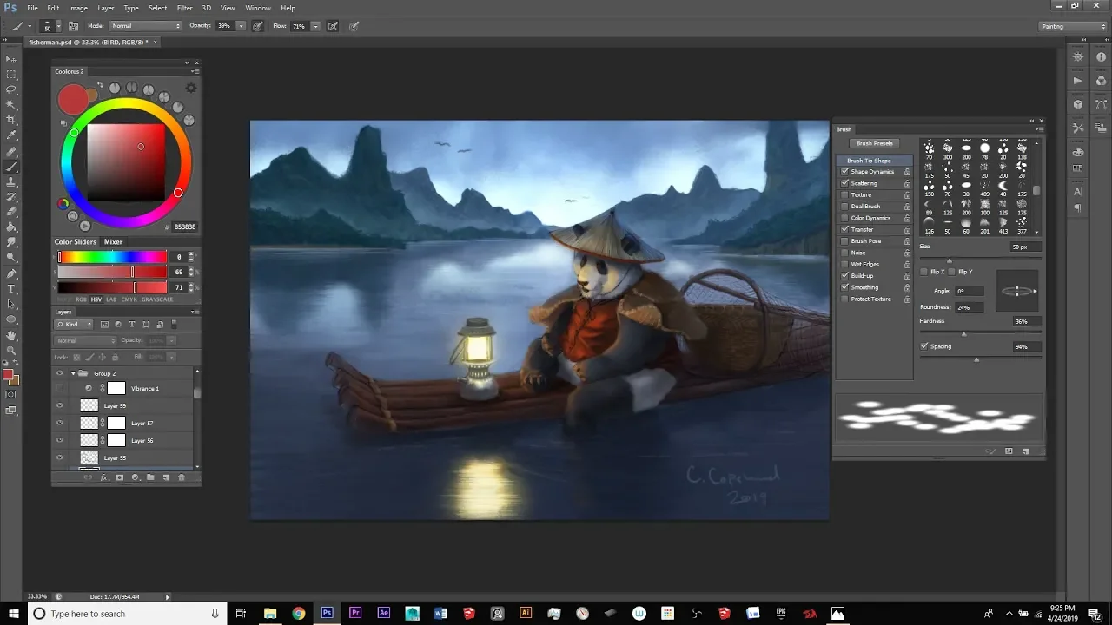Open Coolorus settings gear
Image resolution: width=1112 pixels, height=625 pixels.
tap(191, 88)
